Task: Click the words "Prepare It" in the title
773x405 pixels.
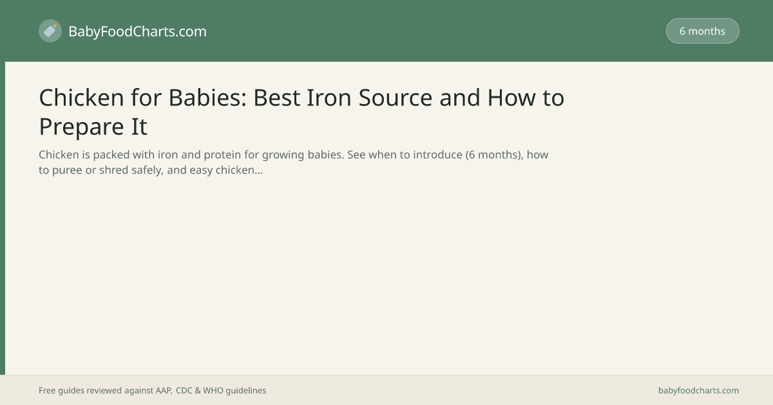Action: point(93,127)
